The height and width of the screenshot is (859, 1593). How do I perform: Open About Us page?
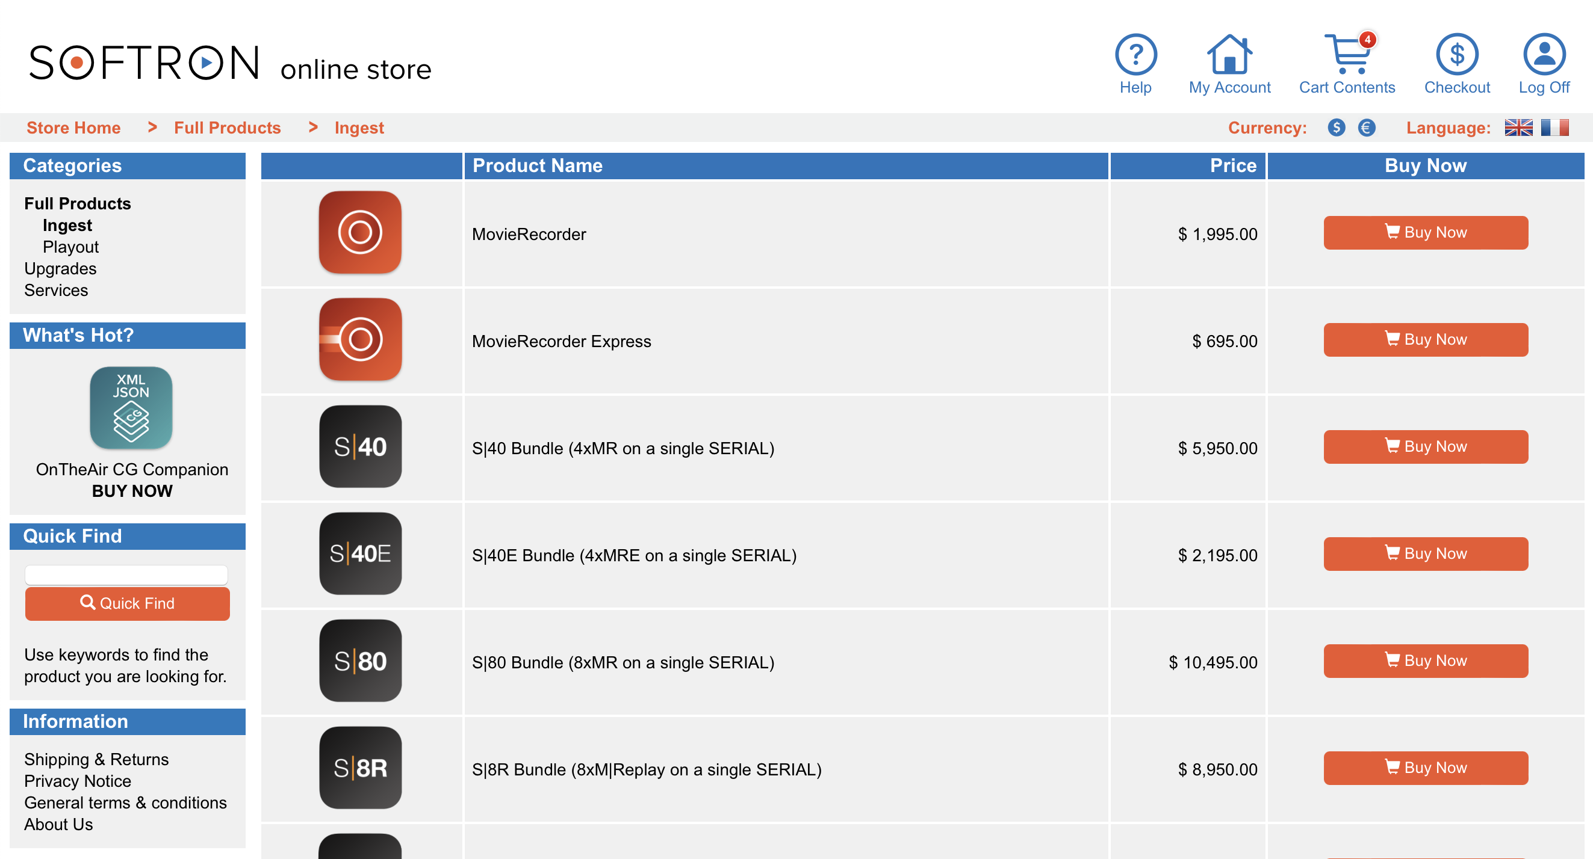pos(59,824)
